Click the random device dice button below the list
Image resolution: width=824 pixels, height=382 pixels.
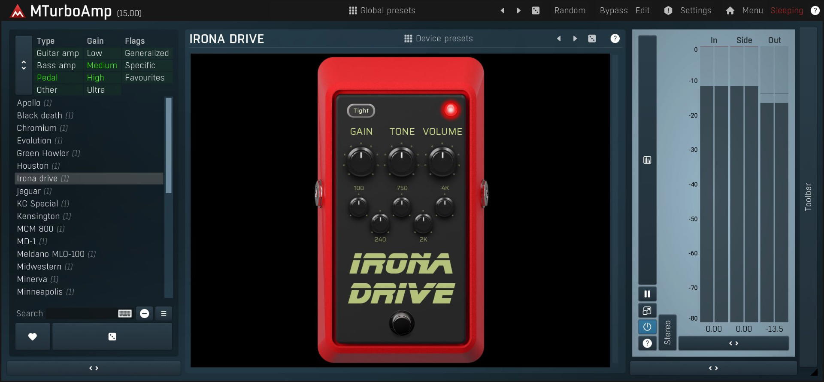tap(112, 337)
